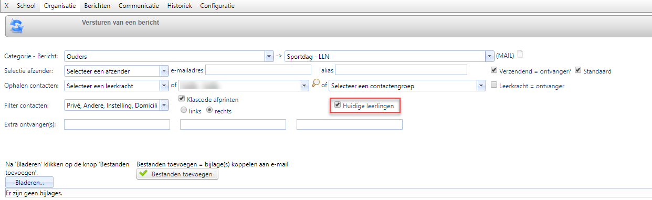Click the magnifying glass search icon
652x200 pixels.
click(316, 83)
